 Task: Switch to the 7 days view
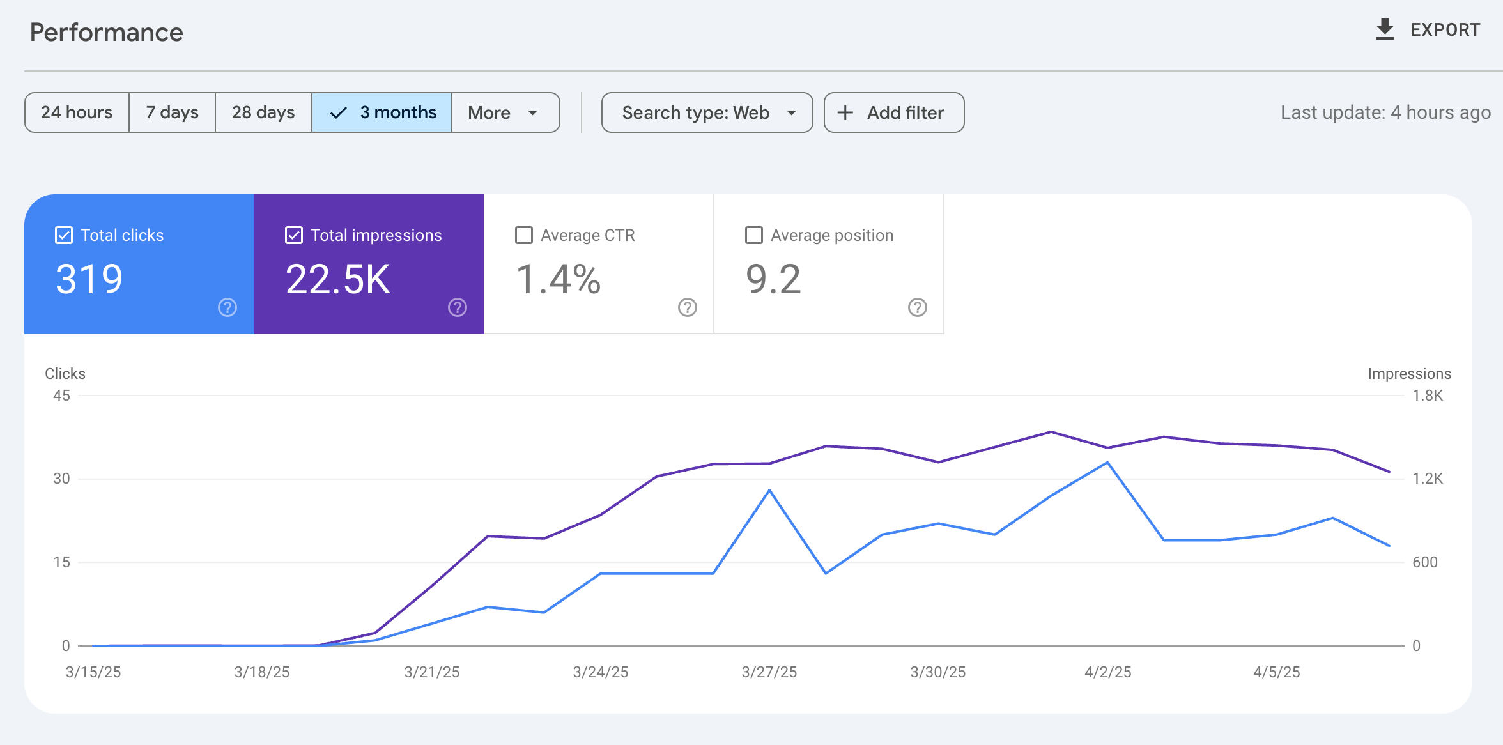point(171,112)
